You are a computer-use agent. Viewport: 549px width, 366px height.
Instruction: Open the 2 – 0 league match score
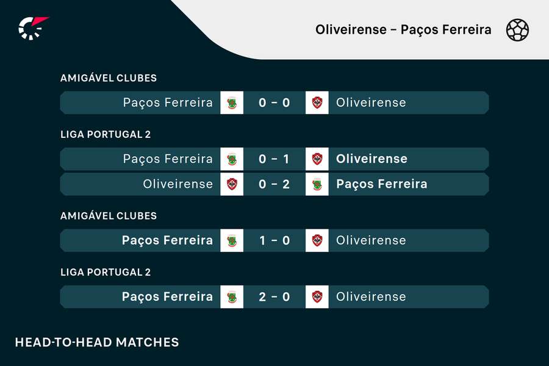pos(274,296)
